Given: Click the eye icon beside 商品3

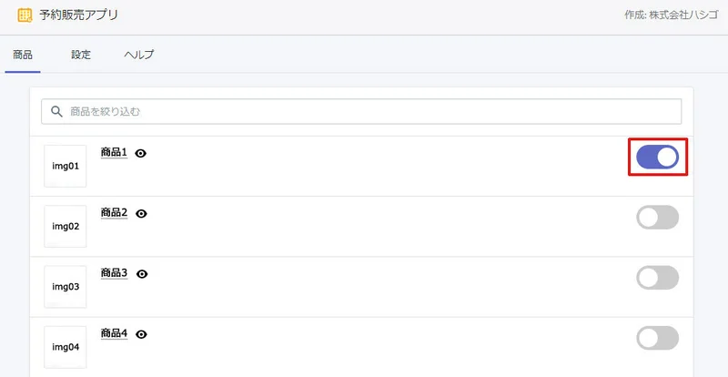Looking at the screenshot, I should click(x=142, y=274).
